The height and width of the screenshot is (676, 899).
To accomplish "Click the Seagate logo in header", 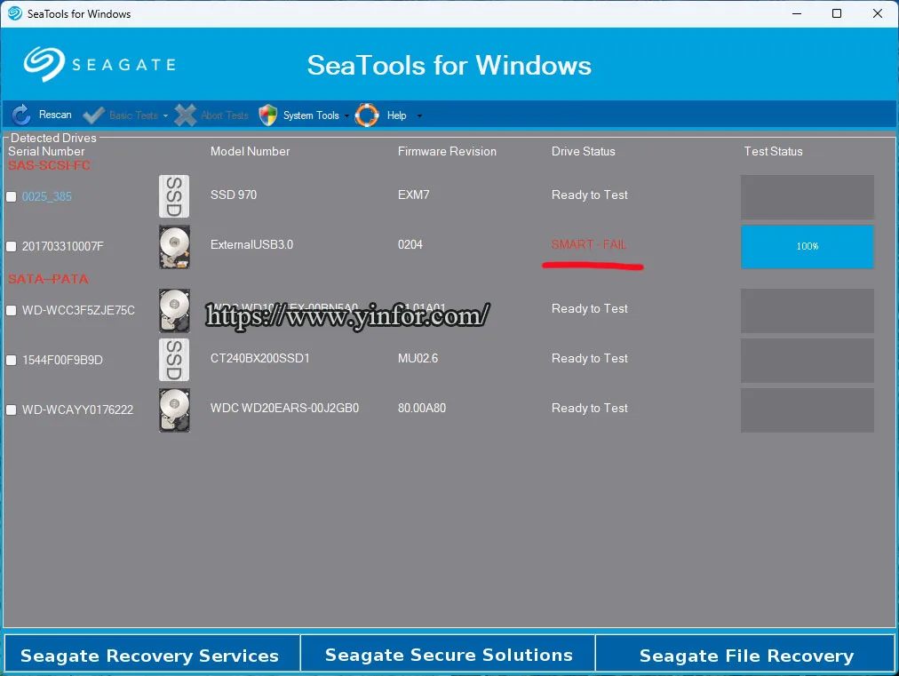I will coord(99,64).
